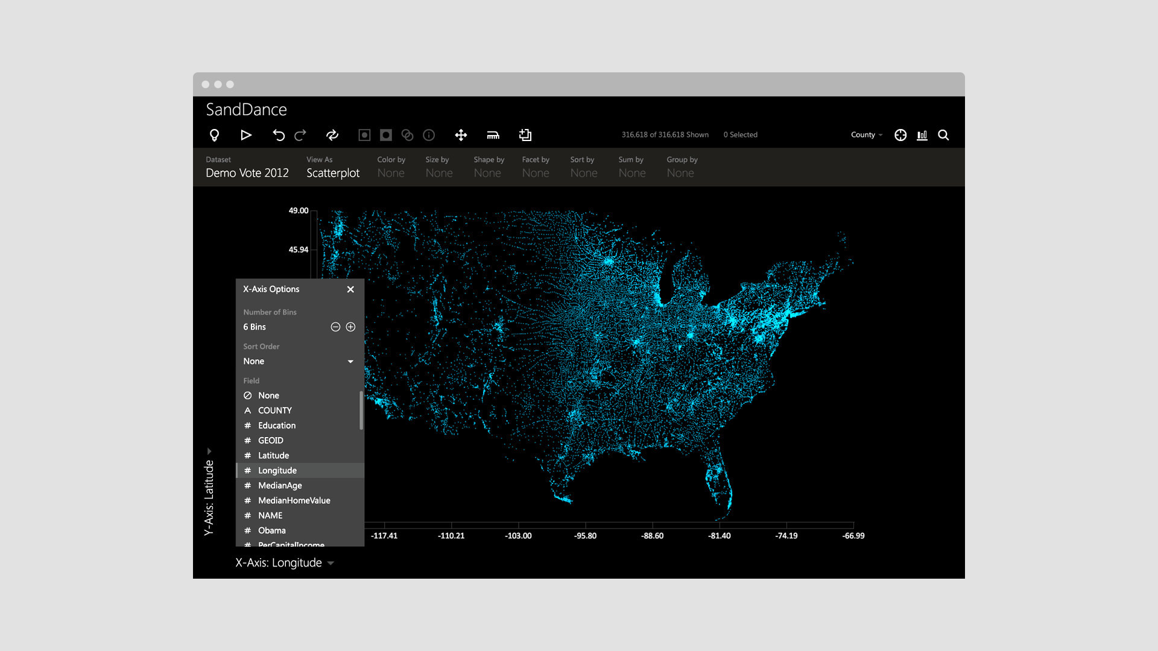
Task: Open the search magnifier icon
Action: 944,135
